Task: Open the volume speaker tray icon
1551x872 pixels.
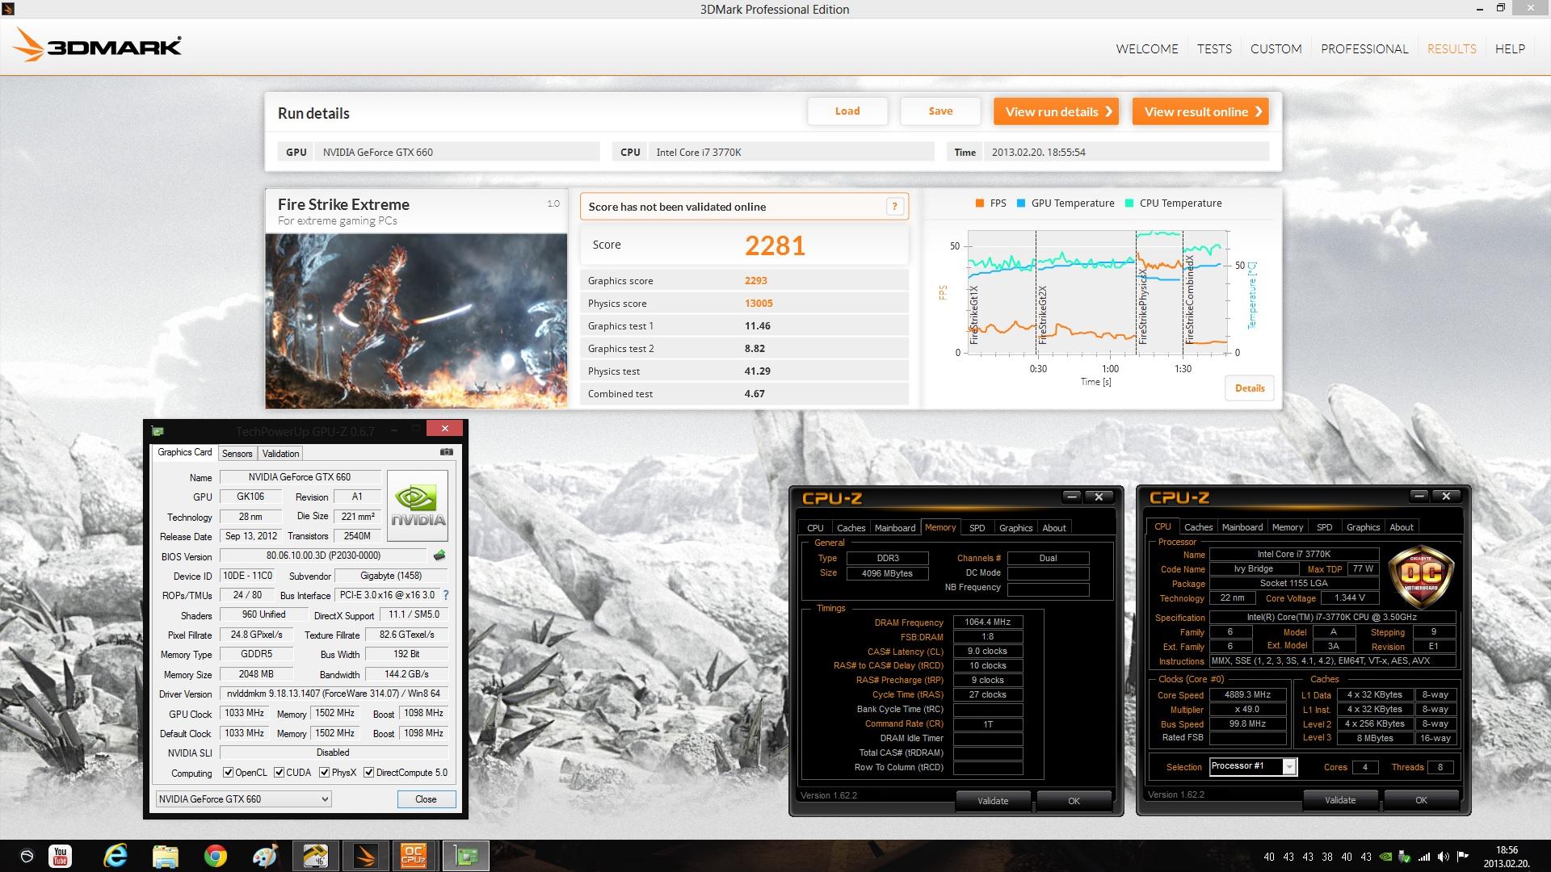Action: 1444,857
